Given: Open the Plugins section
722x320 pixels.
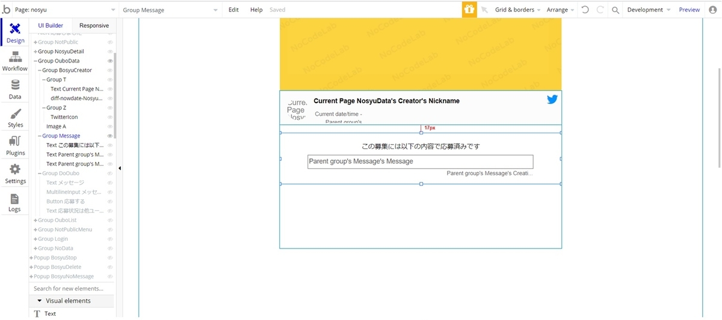Looking at the screenshot, I should coord(14,146).
